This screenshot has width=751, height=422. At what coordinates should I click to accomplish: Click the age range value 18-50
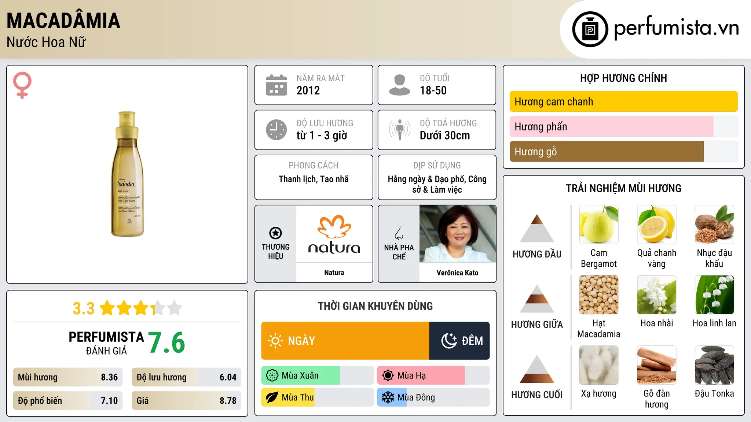coord(433,90)
